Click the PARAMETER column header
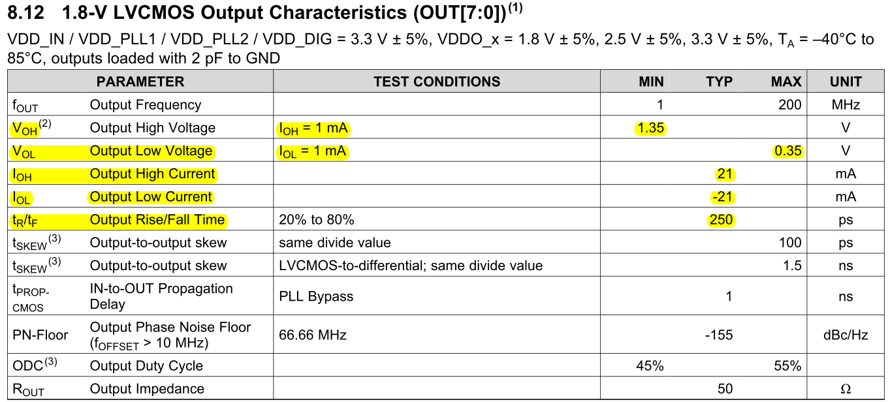This screenshot has height=402, width=888. [x=140, y=82]
